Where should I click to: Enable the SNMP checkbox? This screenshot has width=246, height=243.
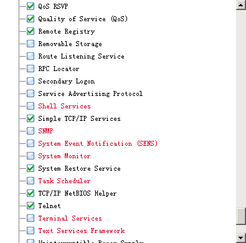pyautogui.click(x=31, y=131)
